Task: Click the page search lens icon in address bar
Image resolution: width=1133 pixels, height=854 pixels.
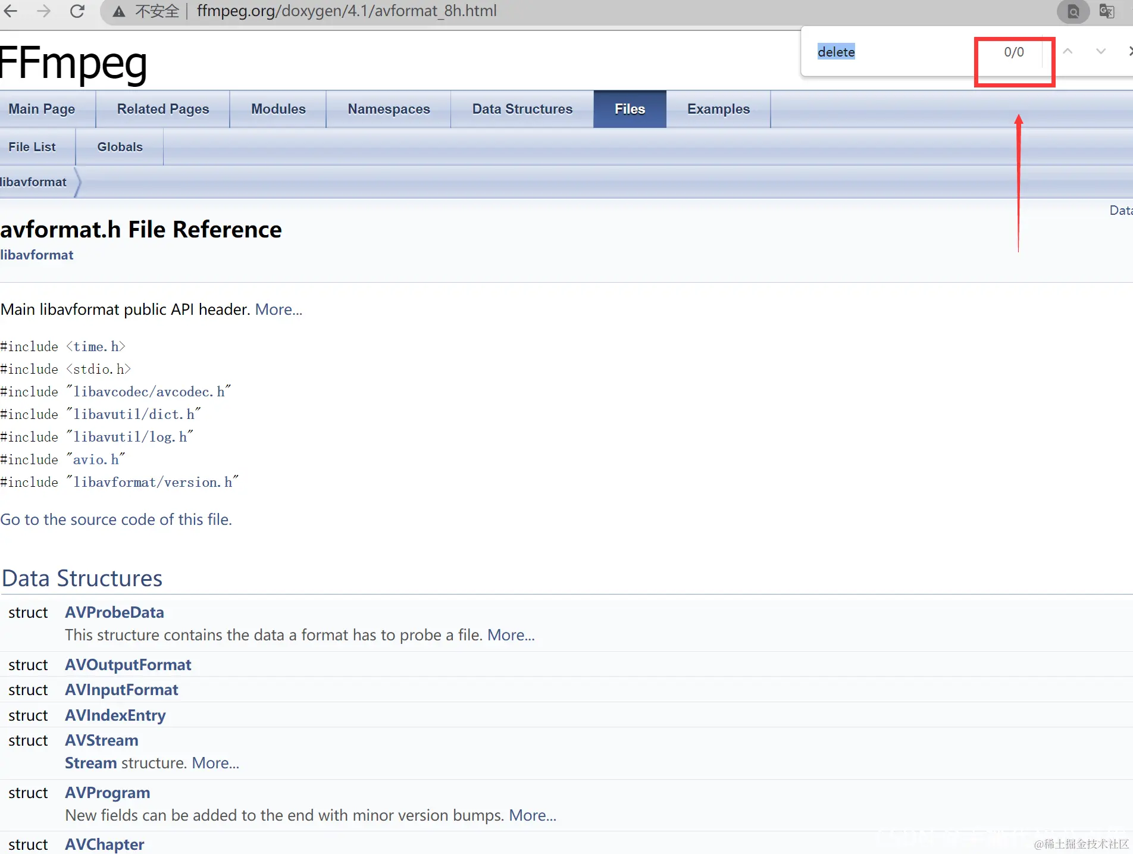Action: (x=1073, y=11)
